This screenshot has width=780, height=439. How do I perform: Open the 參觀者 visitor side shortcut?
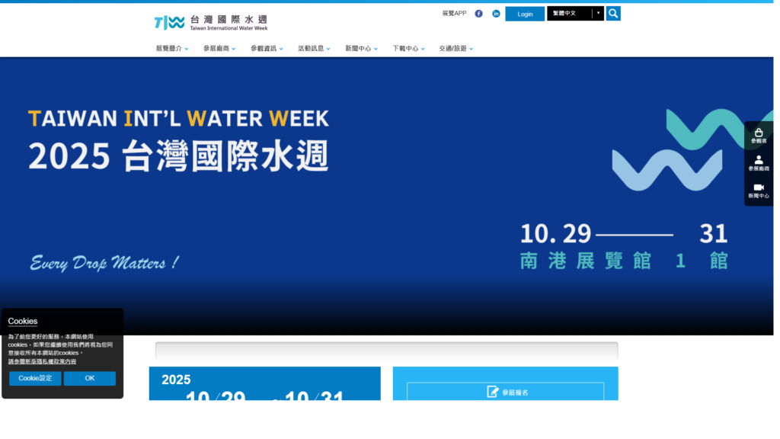click(x=759, y=136)
